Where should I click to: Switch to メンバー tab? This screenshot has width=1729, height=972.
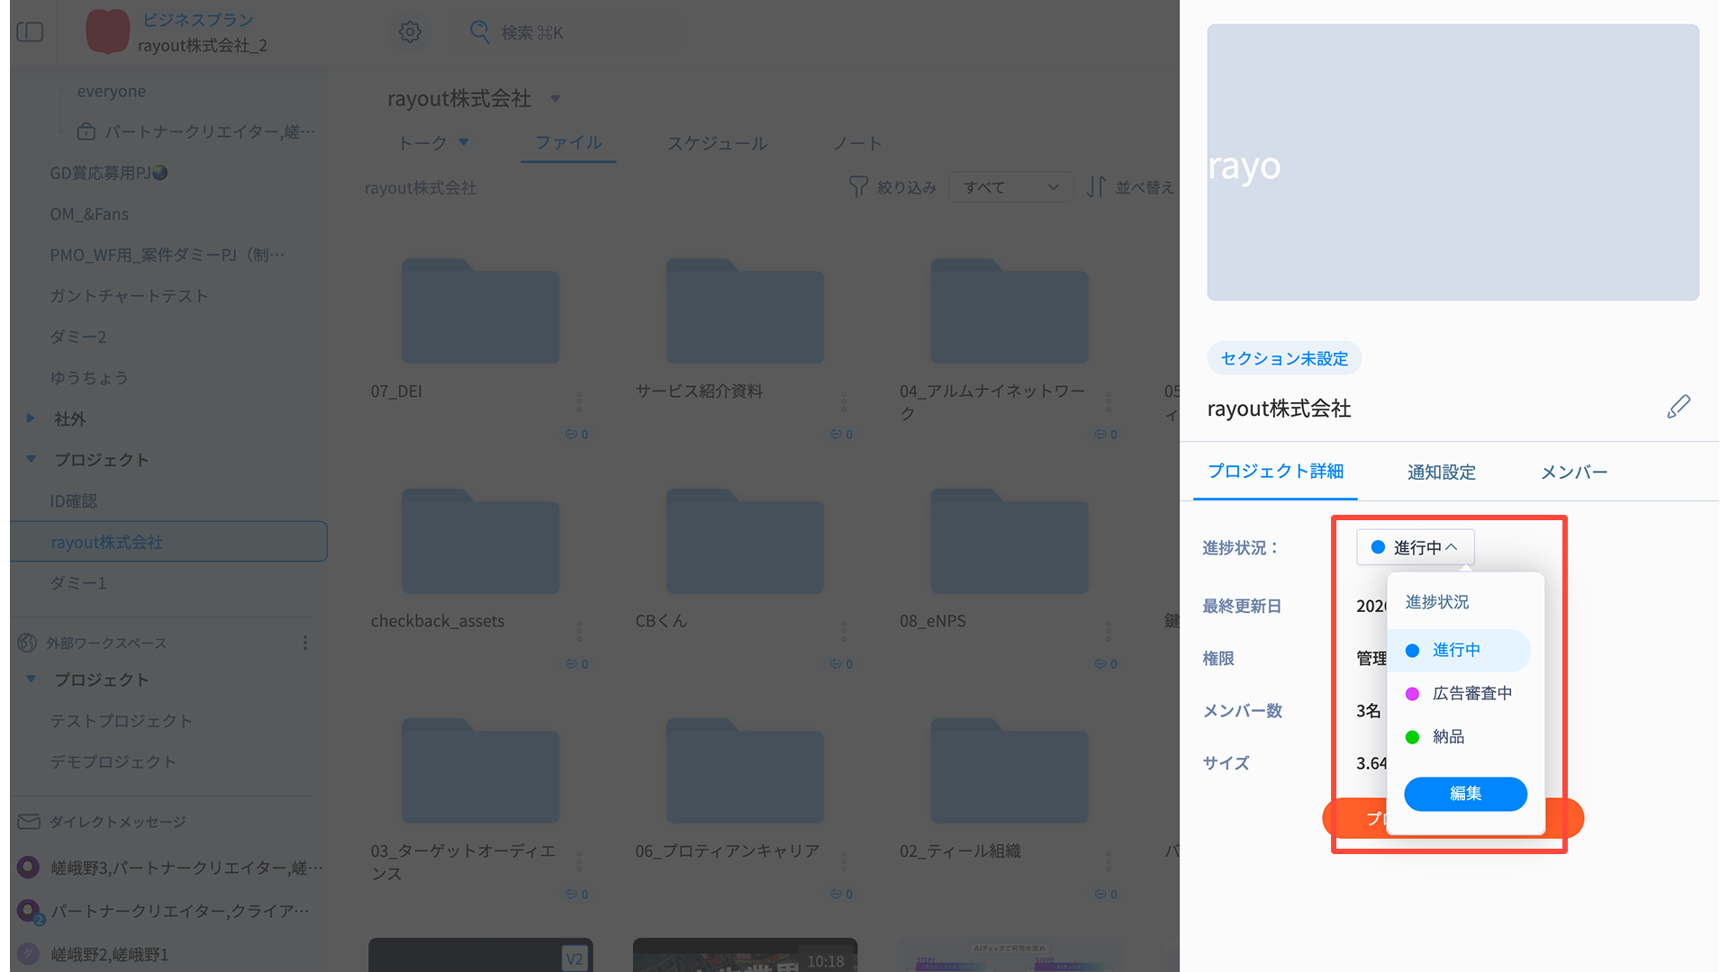tap(1573, 472)
